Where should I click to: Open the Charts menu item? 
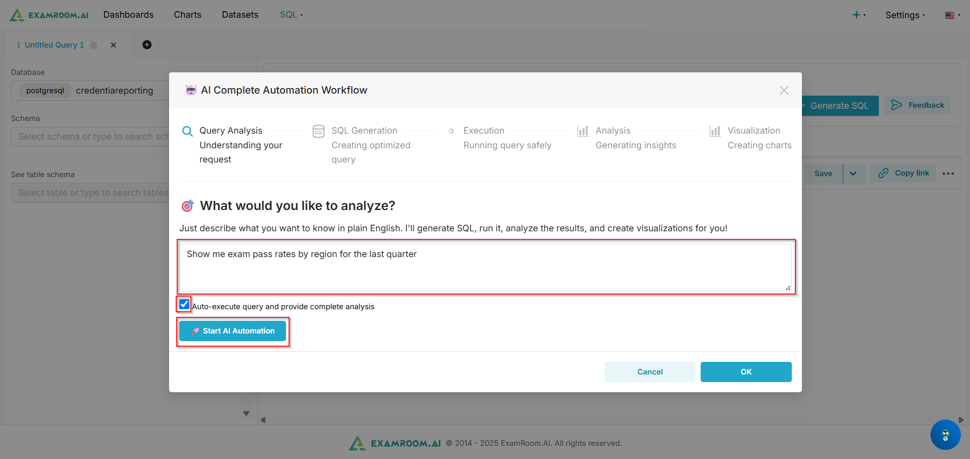click(x=187, y=15)
